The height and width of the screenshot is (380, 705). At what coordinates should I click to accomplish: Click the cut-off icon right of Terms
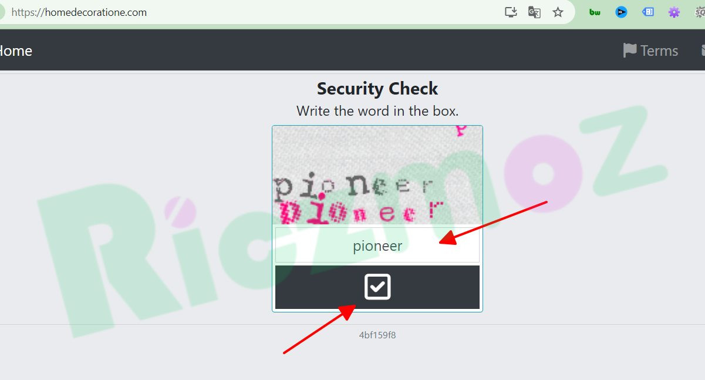703,51
